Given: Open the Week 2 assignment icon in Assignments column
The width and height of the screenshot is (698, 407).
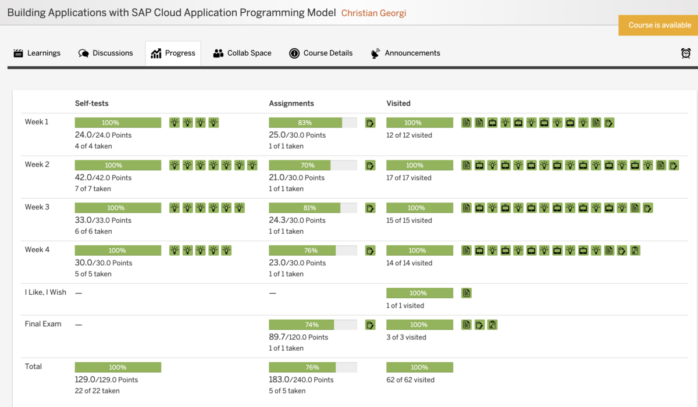Looking at the screenshot, I should tap(370, 166).
